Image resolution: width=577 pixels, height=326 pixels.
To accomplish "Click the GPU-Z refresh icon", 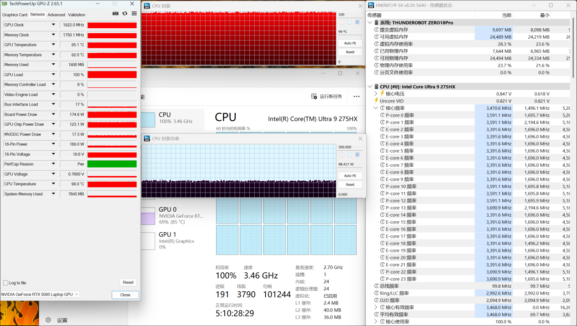I will (125, 14).
